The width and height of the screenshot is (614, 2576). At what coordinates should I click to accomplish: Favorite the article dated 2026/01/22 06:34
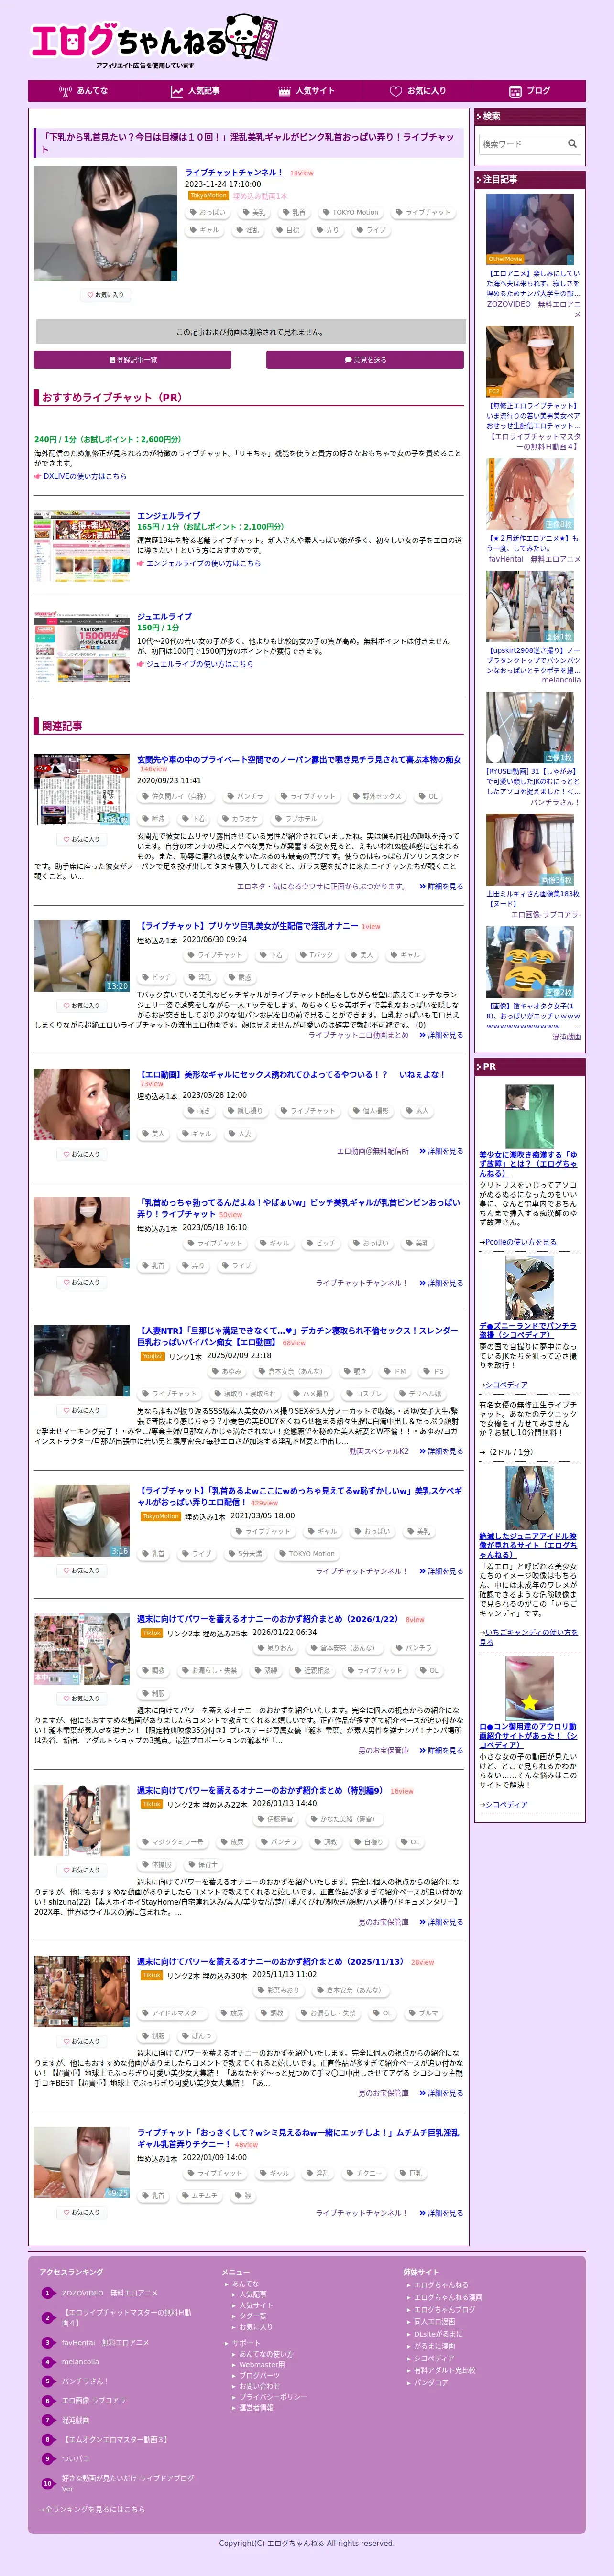pos(81,1699)
